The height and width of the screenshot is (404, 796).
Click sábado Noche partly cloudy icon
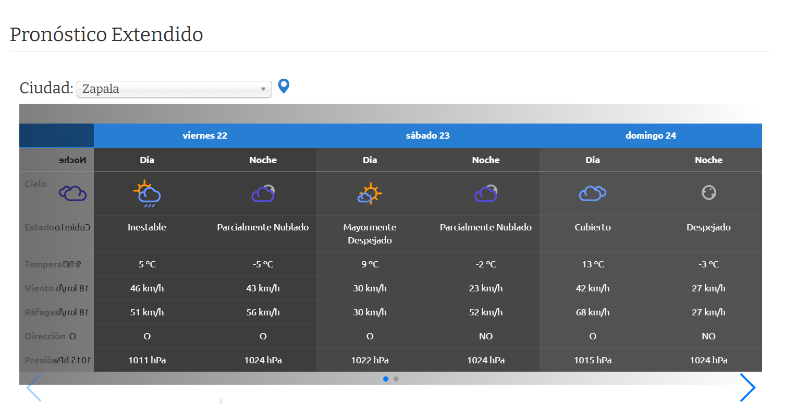[x=486, y=193]
